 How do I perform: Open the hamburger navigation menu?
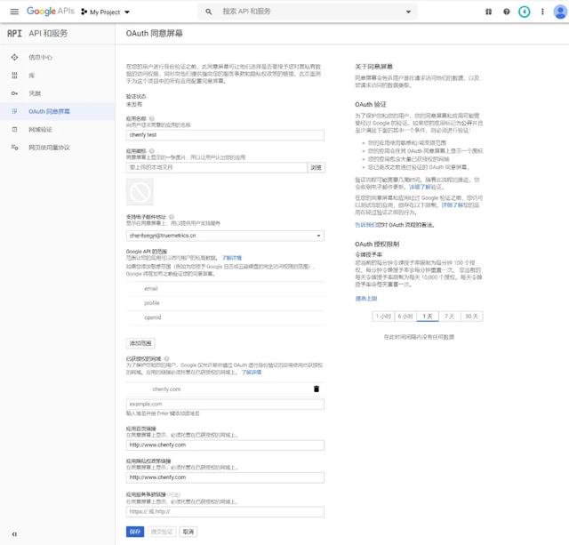coord(14,12)
